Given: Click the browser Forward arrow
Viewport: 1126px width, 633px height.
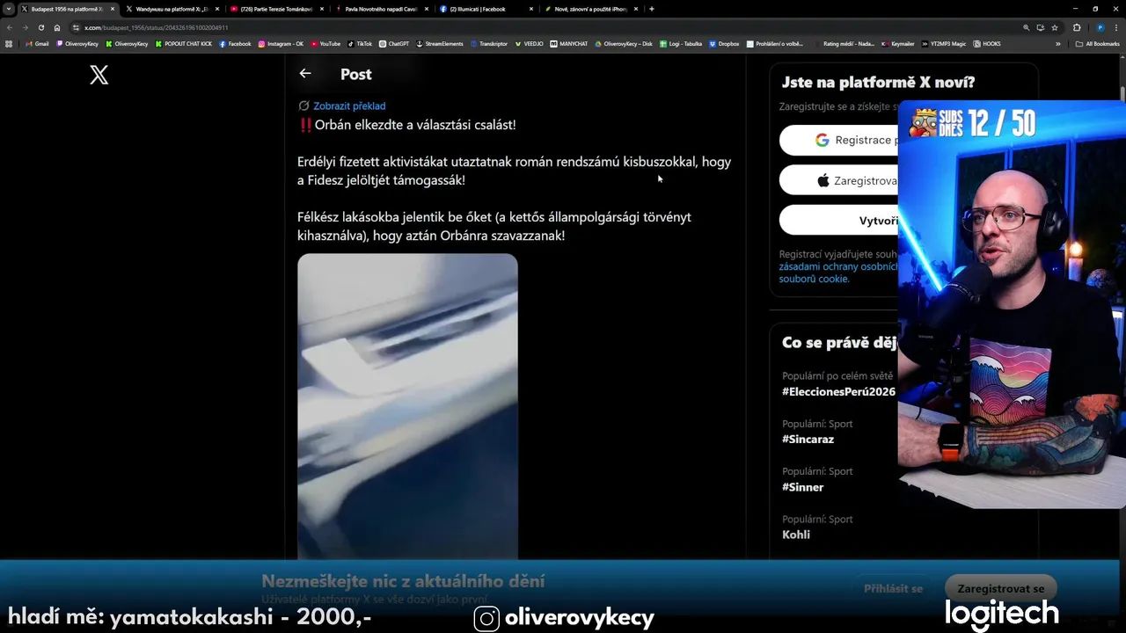Looking at the screenshot, I should pyautogui.click(x=25, y=27).
